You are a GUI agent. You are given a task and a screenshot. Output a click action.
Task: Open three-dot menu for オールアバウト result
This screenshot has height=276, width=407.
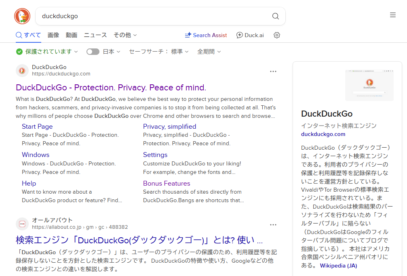pos(273,225)
